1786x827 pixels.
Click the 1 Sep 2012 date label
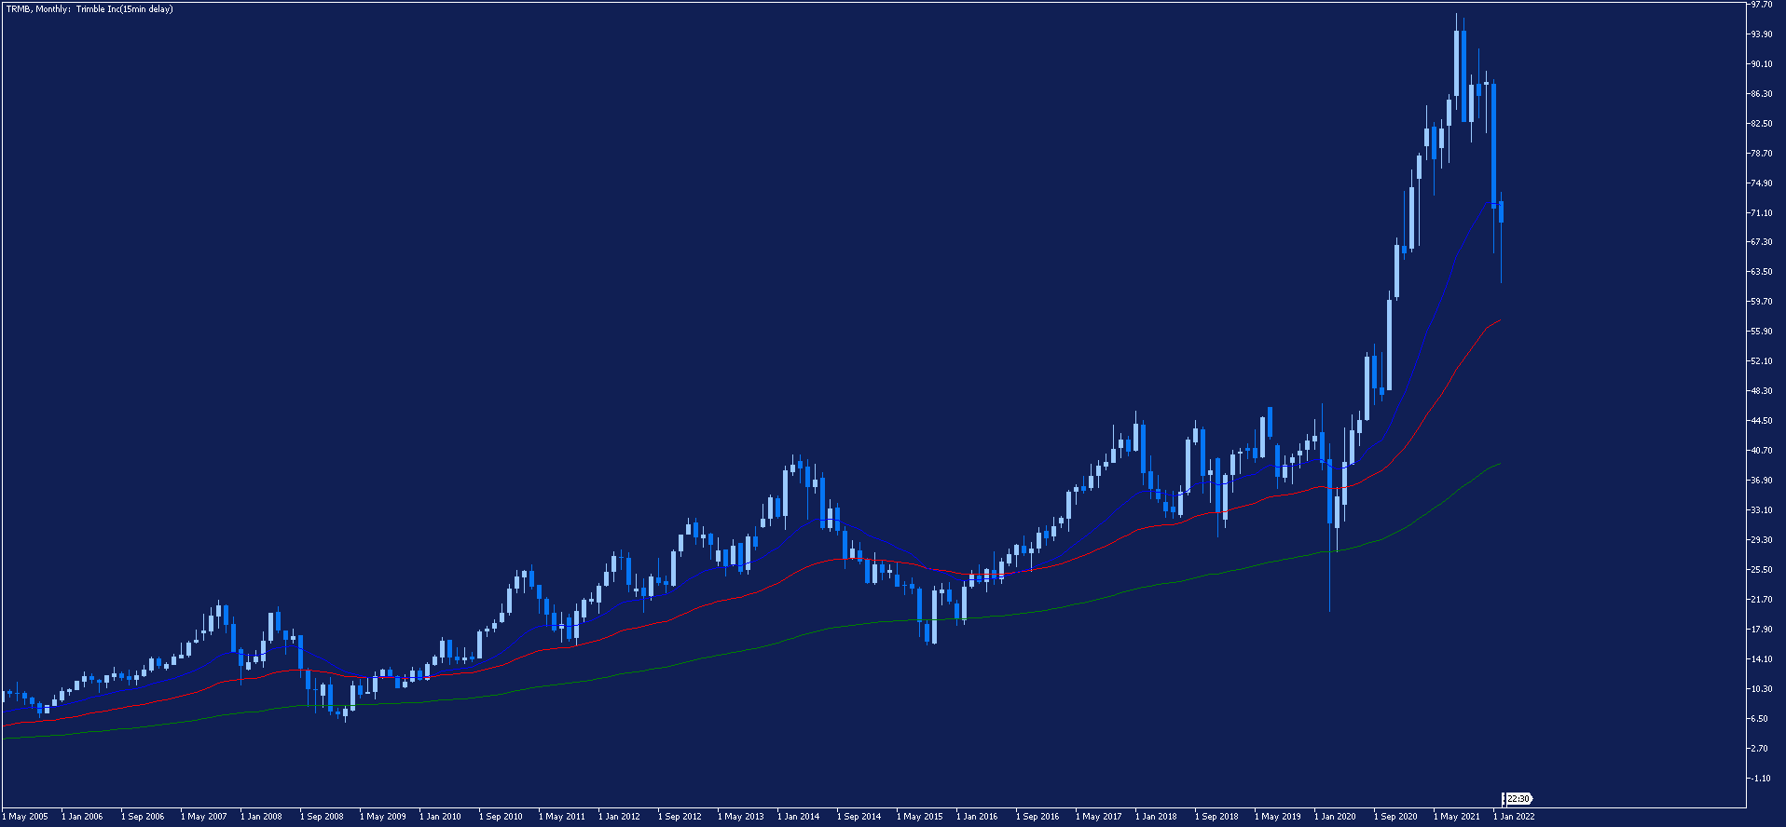[680, 817]
